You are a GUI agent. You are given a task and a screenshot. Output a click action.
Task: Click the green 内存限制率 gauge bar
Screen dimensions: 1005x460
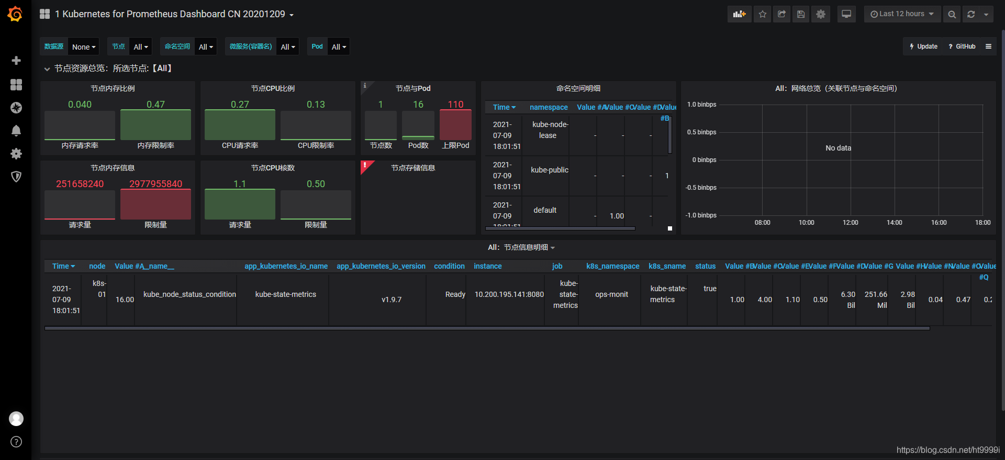[x=155, y=125]
